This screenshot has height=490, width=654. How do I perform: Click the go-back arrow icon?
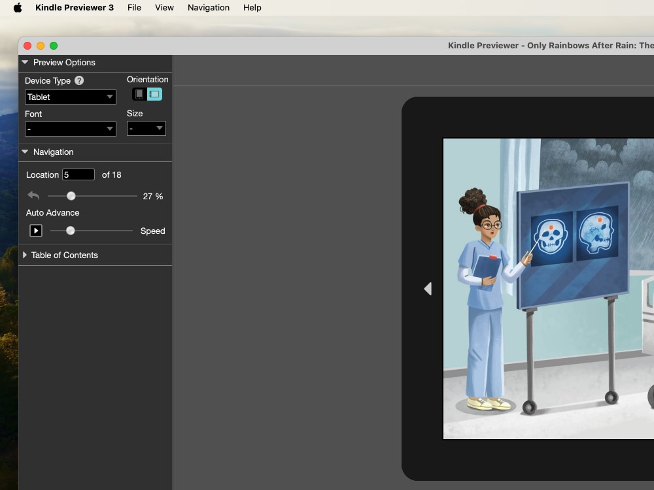(33, 195)
